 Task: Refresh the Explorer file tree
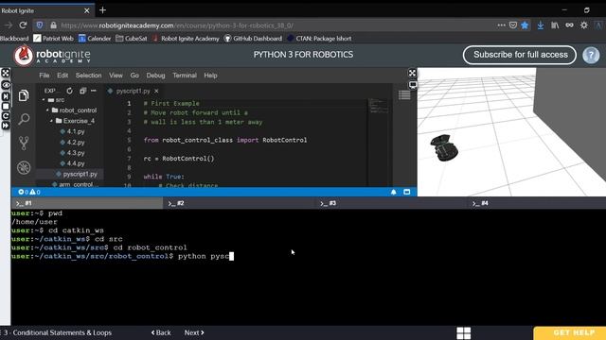point(69,91)
